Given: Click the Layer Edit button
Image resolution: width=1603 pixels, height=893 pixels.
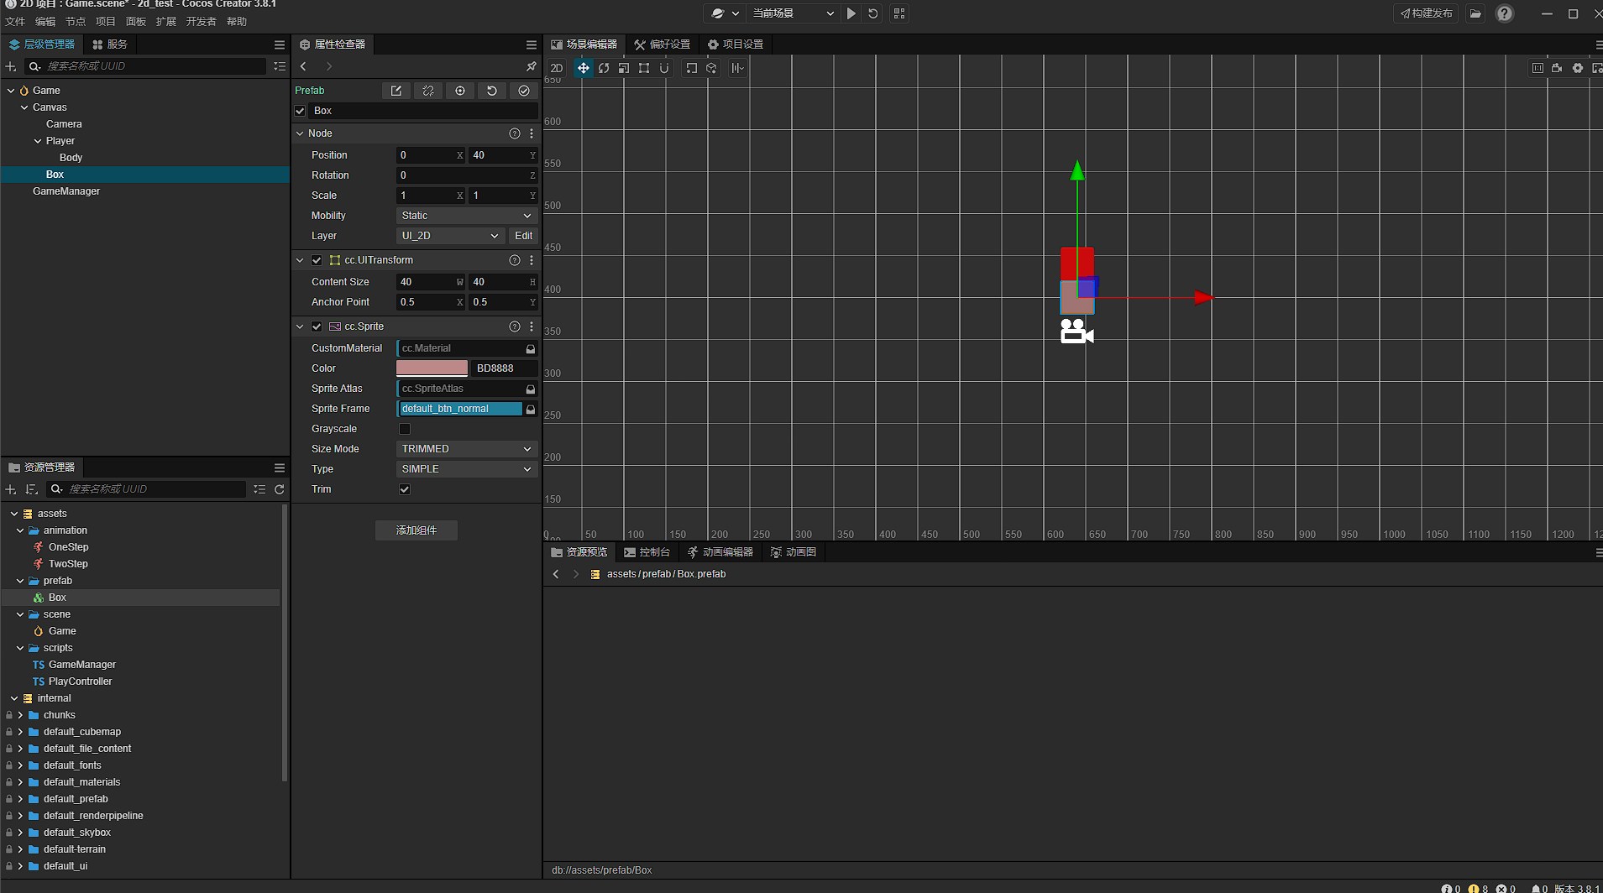Looking at the screenshot, I should pyautogui.click(x=524, y=236).
